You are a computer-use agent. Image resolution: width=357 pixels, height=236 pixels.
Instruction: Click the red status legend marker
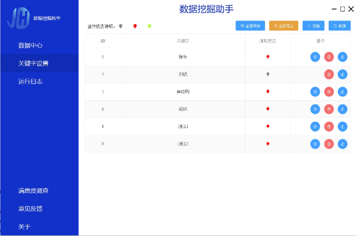pyautogui.click(x=135, y=26)
